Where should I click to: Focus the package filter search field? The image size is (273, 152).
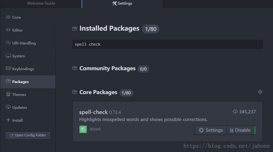click(x=167, y=44)
